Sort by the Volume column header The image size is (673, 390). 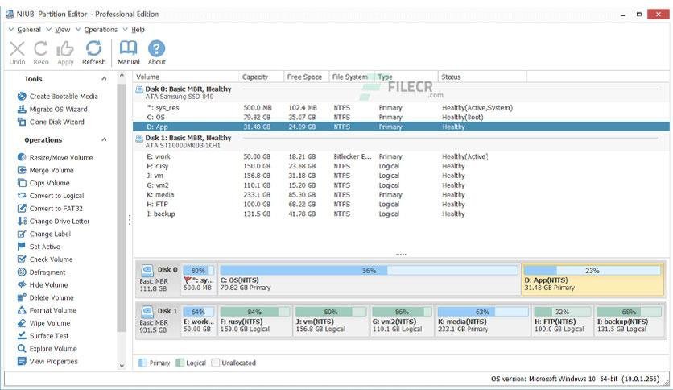tap(185, 77)
